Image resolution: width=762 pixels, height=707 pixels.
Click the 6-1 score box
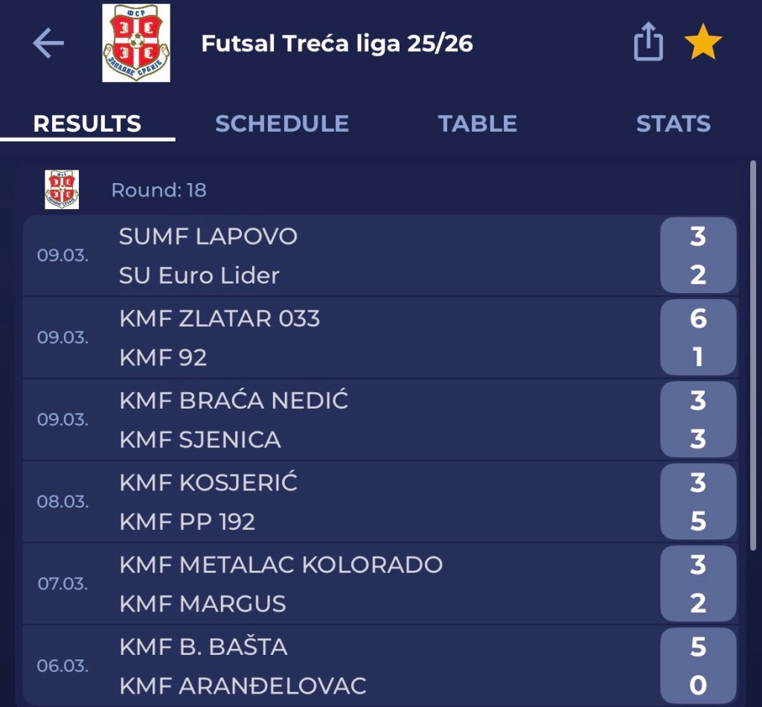(x=697, y=338)
